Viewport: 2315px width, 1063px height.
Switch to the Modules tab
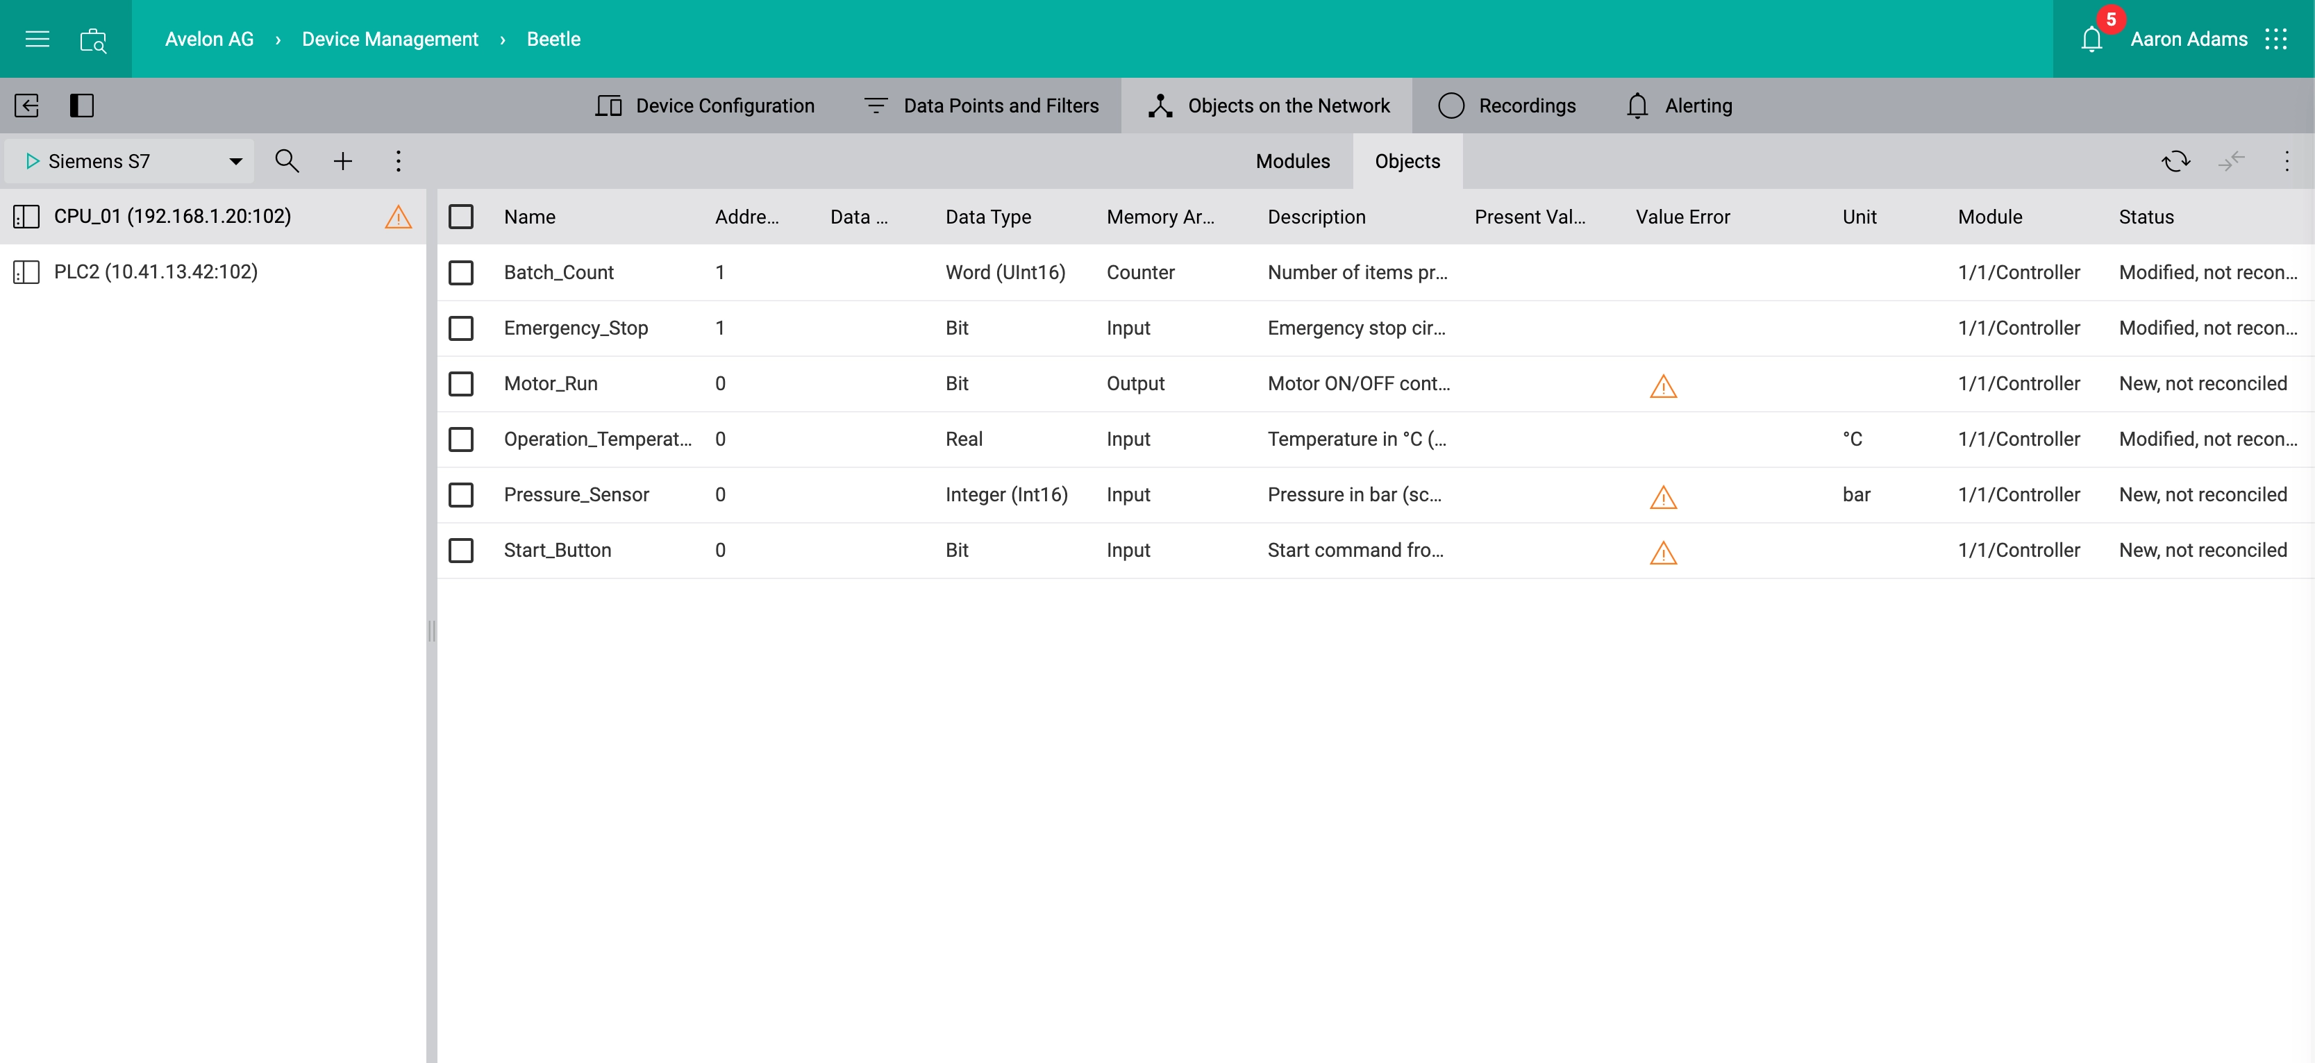1292,161
